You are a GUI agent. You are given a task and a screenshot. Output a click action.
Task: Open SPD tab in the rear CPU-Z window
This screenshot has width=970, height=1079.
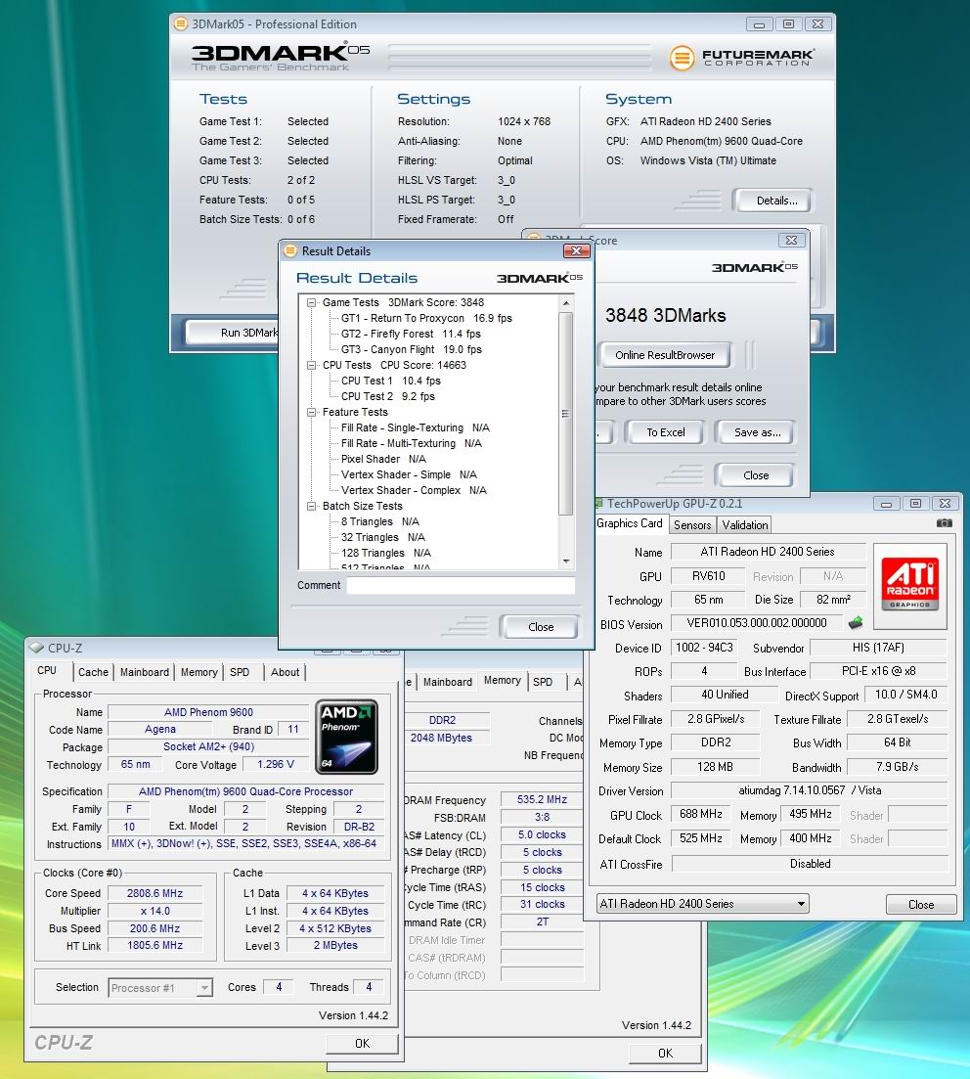[543, 682]
